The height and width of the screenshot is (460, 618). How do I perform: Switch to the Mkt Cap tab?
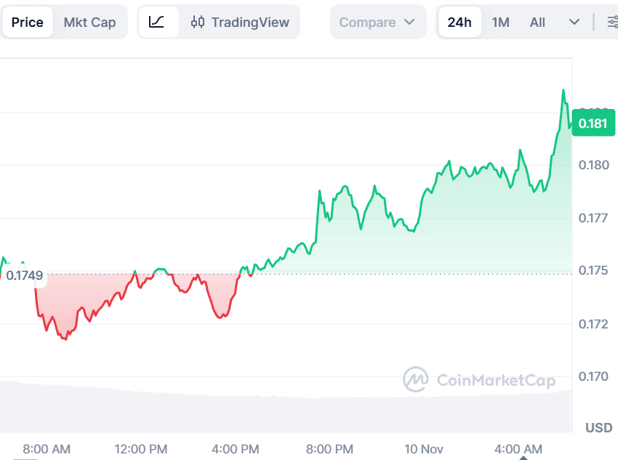[x=89, y=22]
